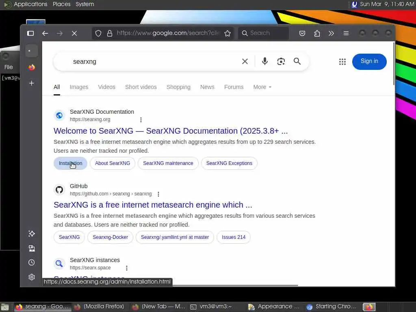This screenshot has height=312, width=416.
Task: Open the Places menu
Action: click(62, 4)
